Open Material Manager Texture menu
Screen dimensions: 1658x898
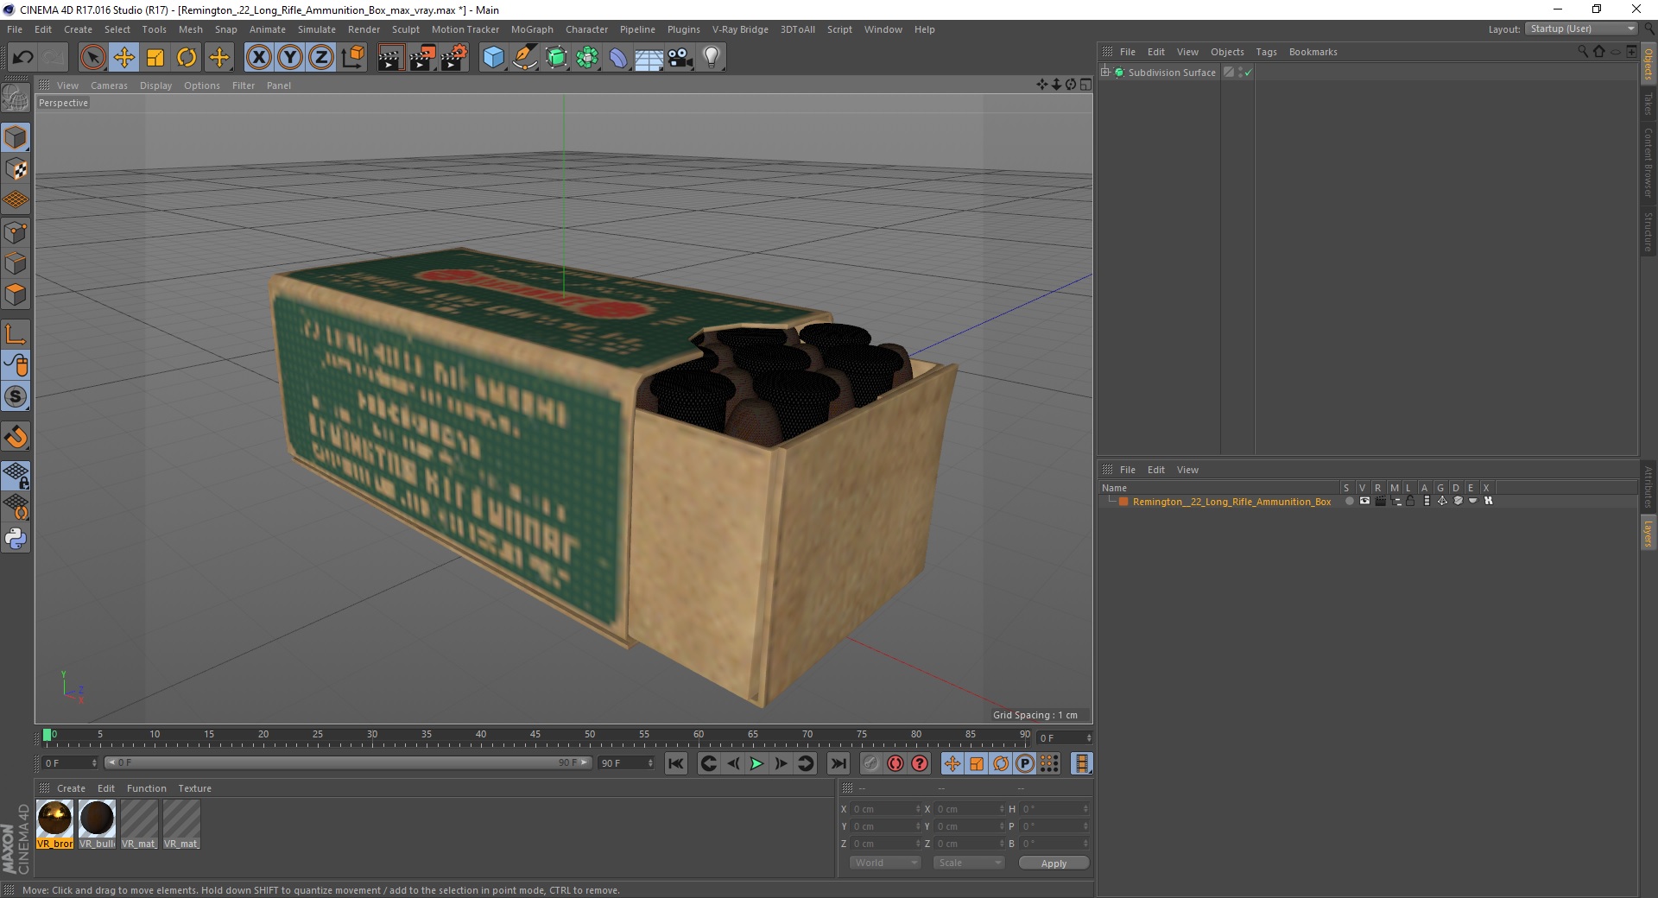coord(194,788)
